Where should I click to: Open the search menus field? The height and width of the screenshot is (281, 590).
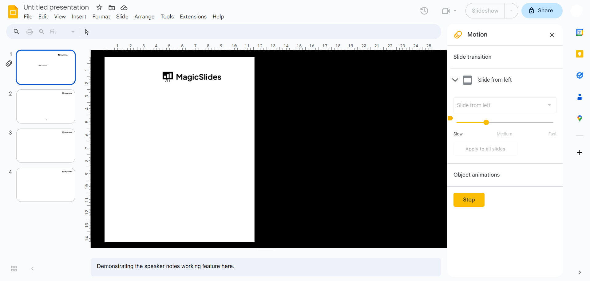pos(16,32)
